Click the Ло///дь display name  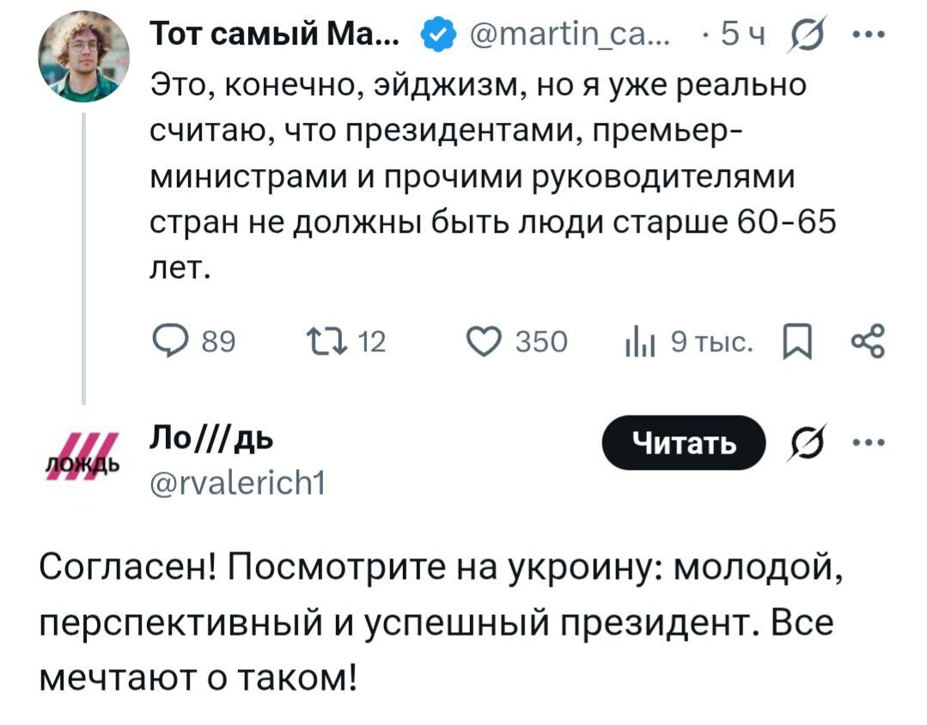pyautogui.click(x=210, y=442)
